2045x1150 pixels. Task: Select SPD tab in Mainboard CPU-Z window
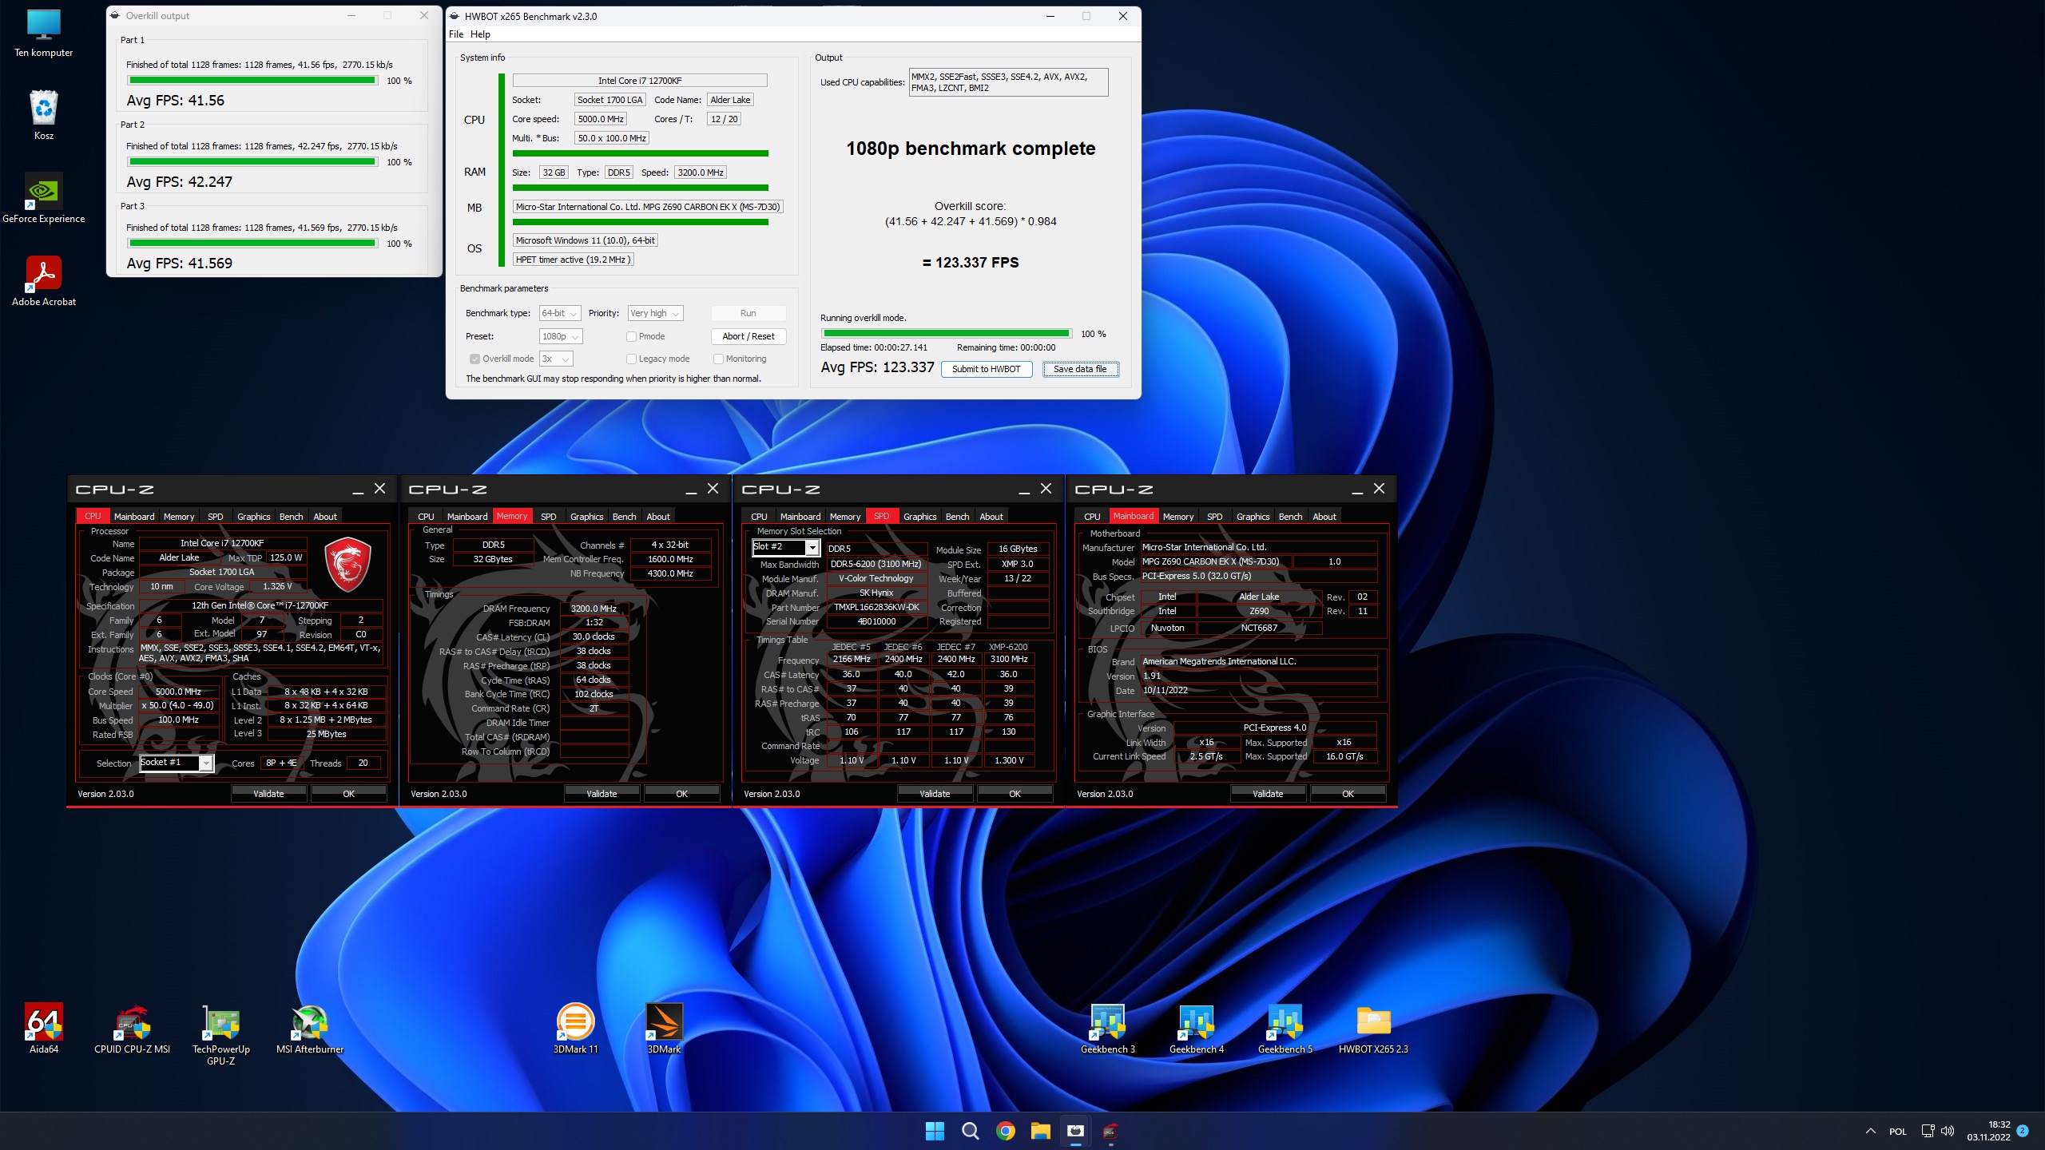point(1214,517)
